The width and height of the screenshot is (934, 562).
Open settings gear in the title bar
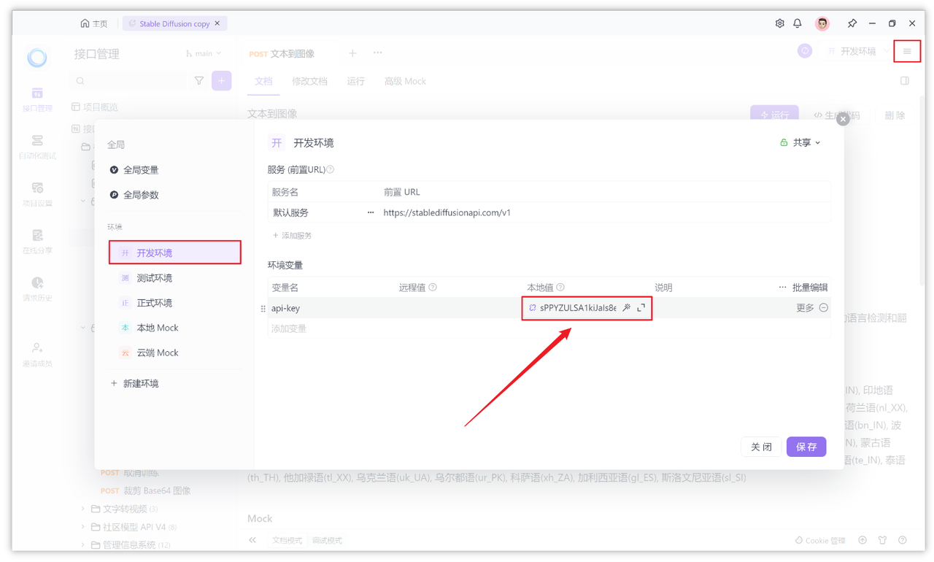click(x=779, y=23)
